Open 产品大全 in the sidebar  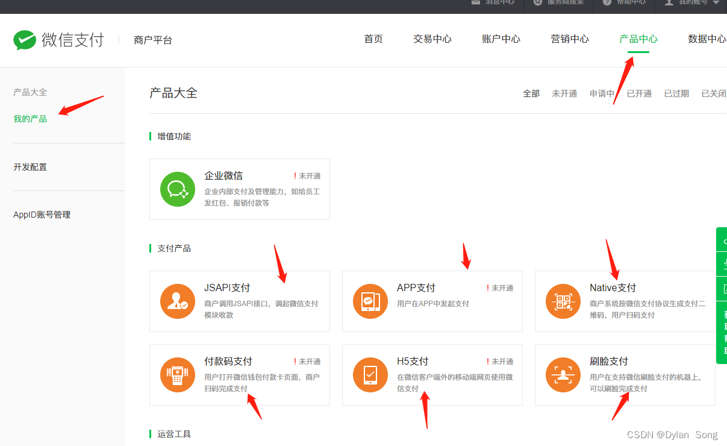tap(30, 92)
